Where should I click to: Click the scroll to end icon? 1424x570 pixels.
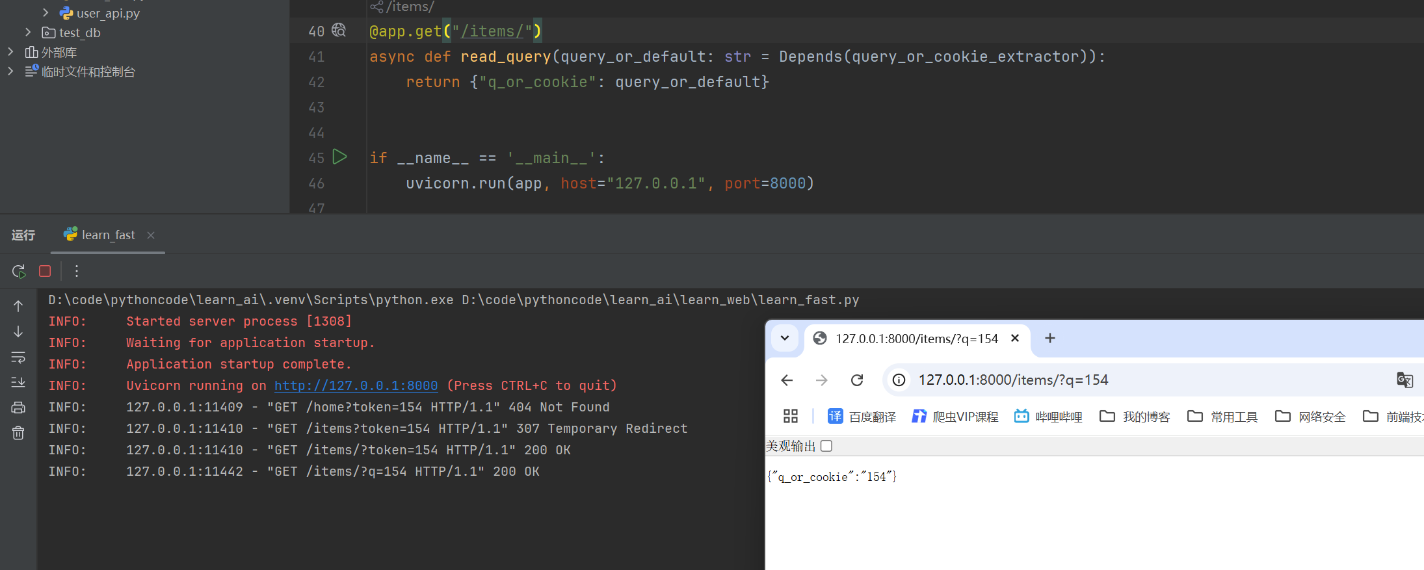[18, 382]
